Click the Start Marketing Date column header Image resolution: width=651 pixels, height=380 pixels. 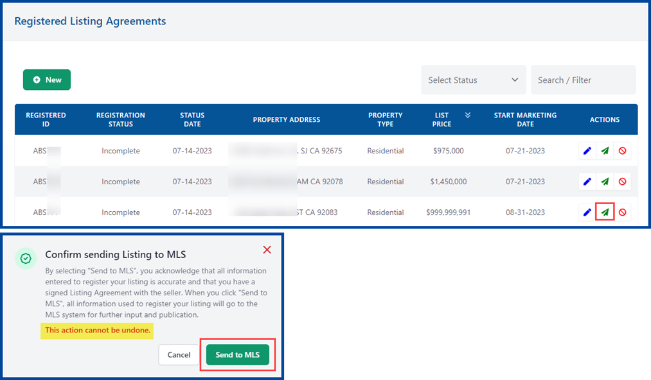tap(525, 119)
